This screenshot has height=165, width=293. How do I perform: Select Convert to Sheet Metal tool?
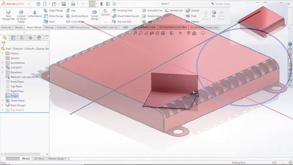21,16
